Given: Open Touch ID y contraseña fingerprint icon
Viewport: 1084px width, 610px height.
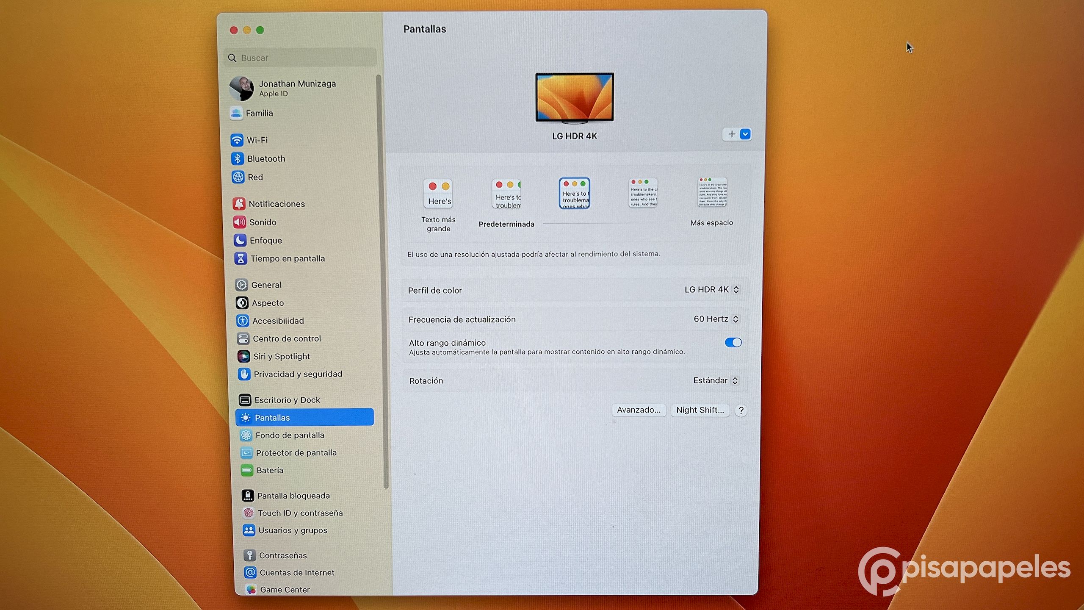Looking at the screenshot, I should [249, 513].
